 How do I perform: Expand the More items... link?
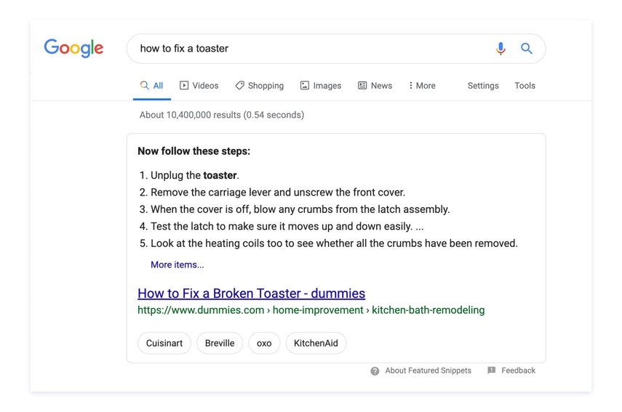click(178, 264)
